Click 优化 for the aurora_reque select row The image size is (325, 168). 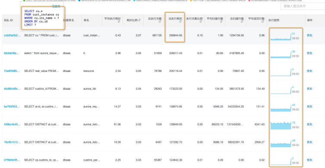click(309, 53)
